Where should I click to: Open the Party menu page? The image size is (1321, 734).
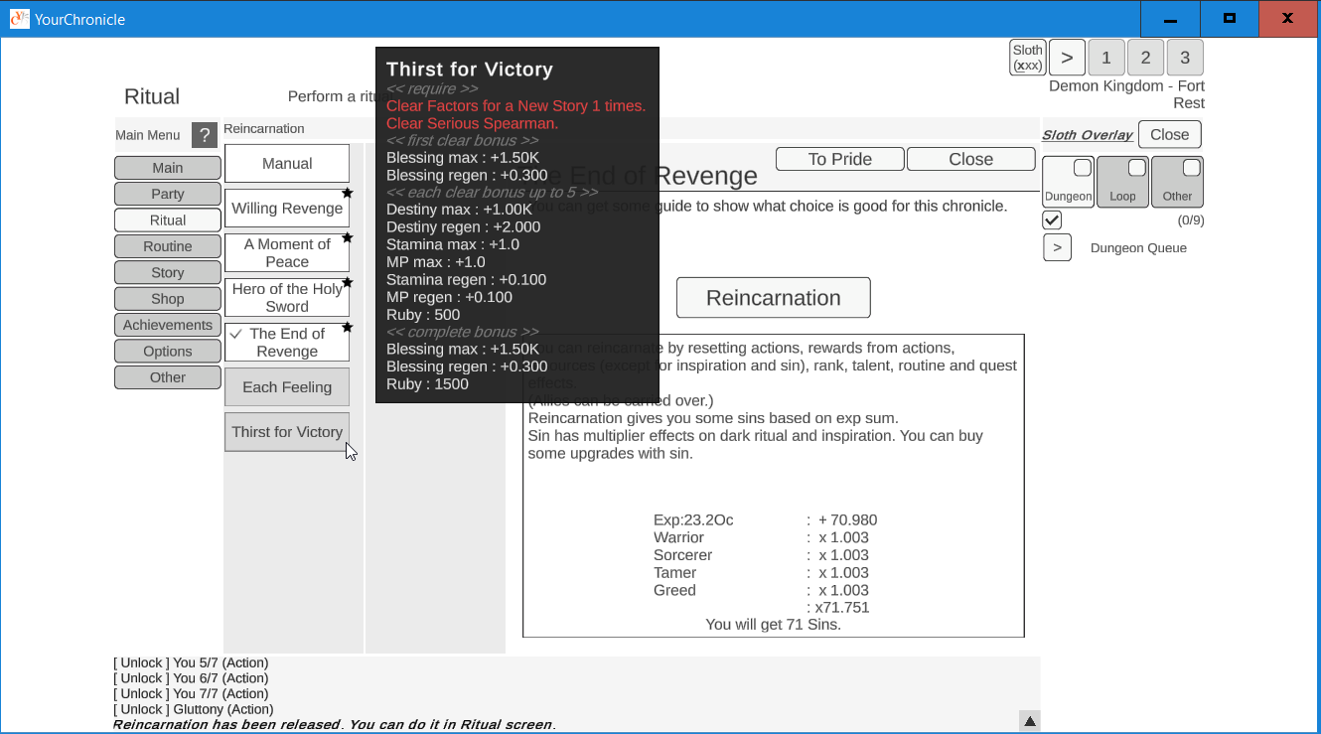tap(168, 194)
